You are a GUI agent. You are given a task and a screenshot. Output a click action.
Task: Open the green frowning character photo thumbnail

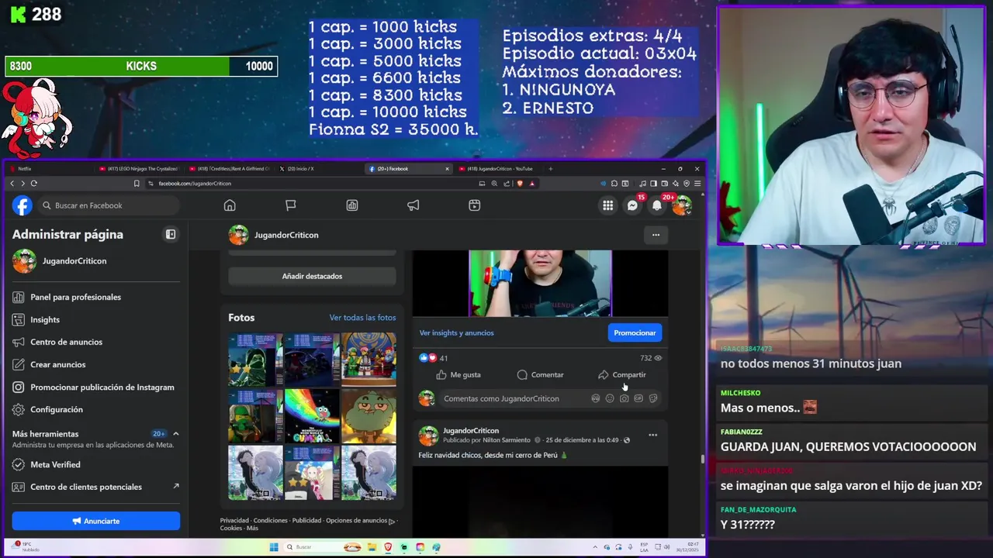368,416
